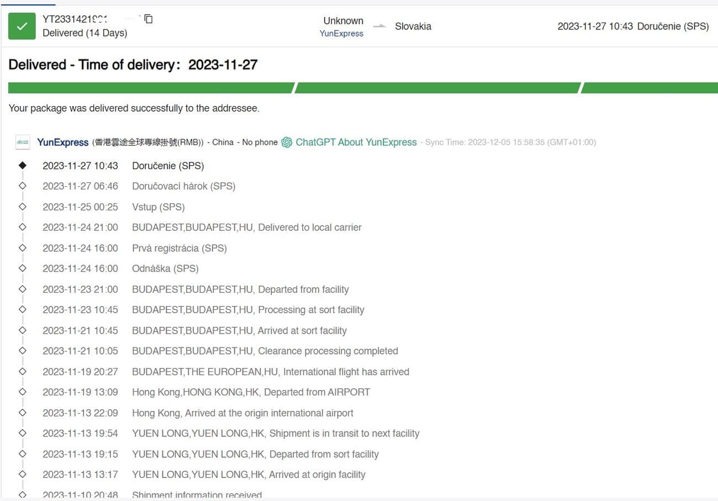Select the filled diamond marker for the latest event
The image size is (718, 501).
coord(23,165)
